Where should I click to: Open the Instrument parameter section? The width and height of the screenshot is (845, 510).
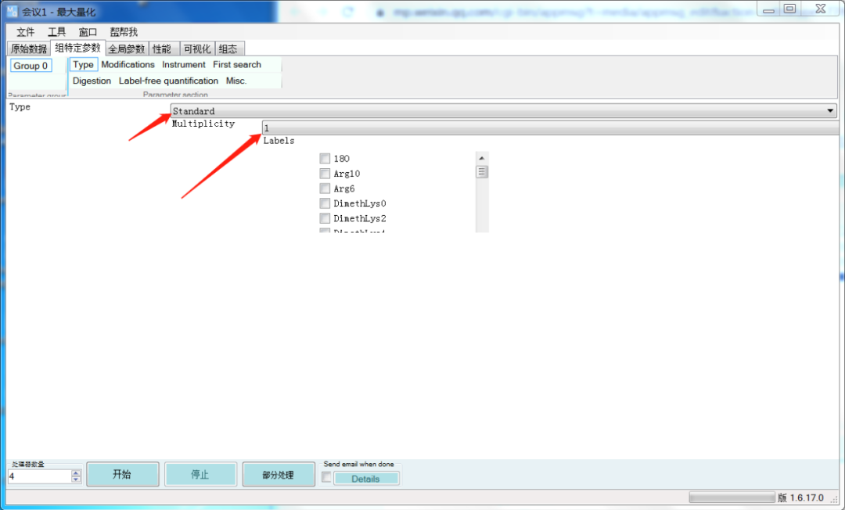pos(183,64)
